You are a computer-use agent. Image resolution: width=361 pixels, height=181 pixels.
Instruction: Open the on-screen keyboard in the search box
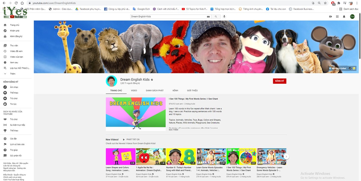208,17
